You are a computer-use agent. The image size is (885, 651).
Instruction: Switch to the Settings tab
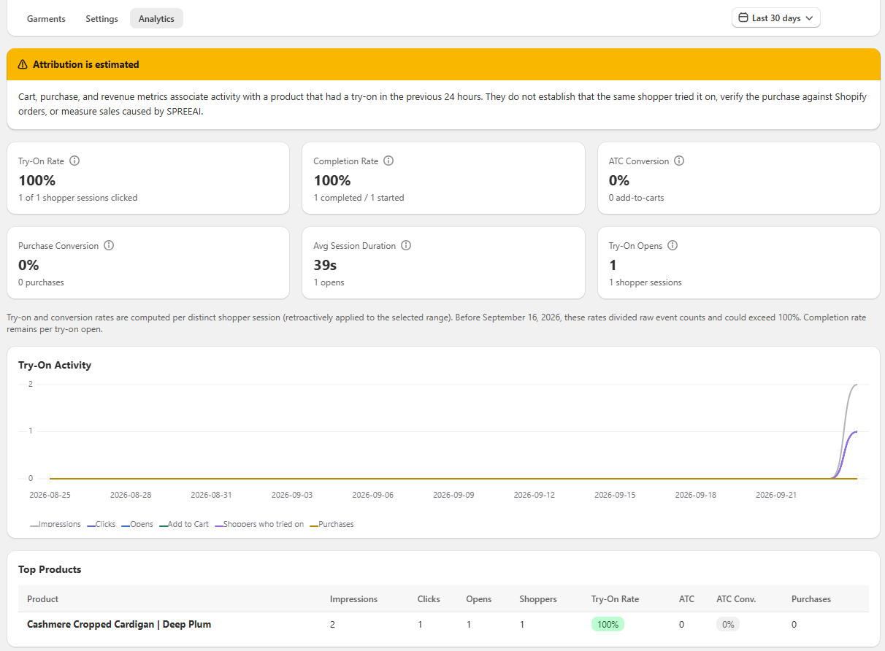pyautogui.click(x=101, y=19)
